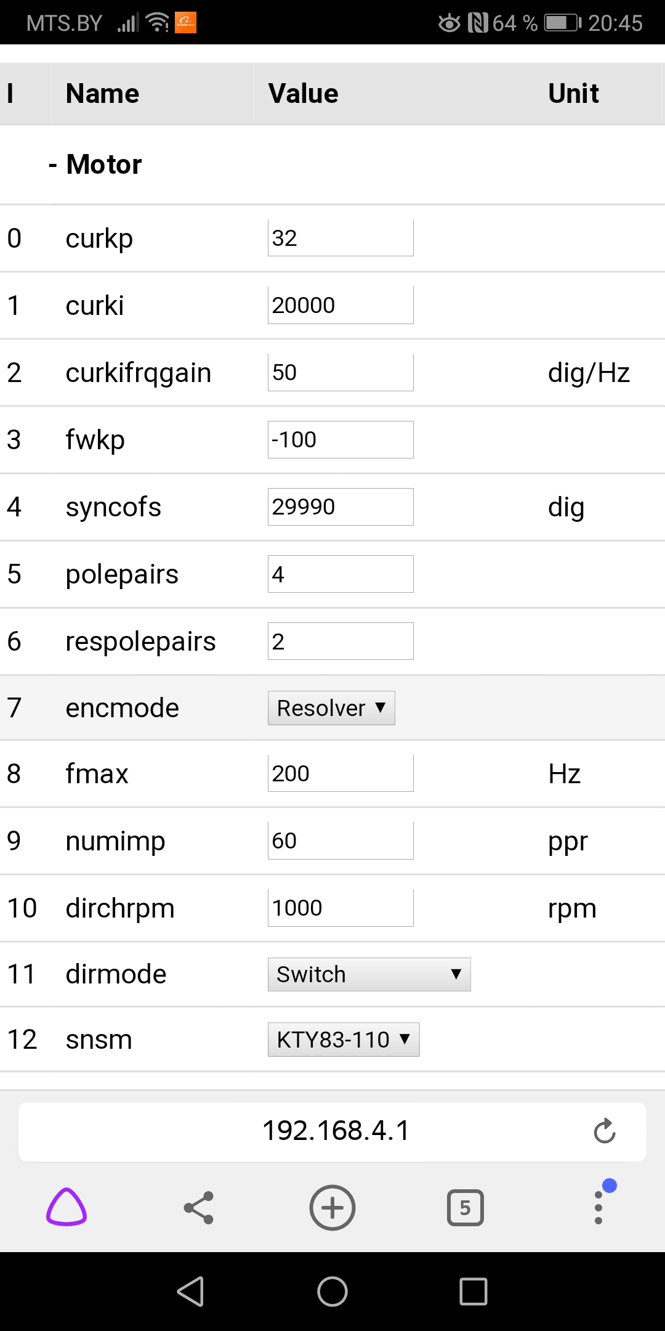Open the encmode Resolver dropdown
The width and height of the screenshot is (665, 1331).
(331, 708)
